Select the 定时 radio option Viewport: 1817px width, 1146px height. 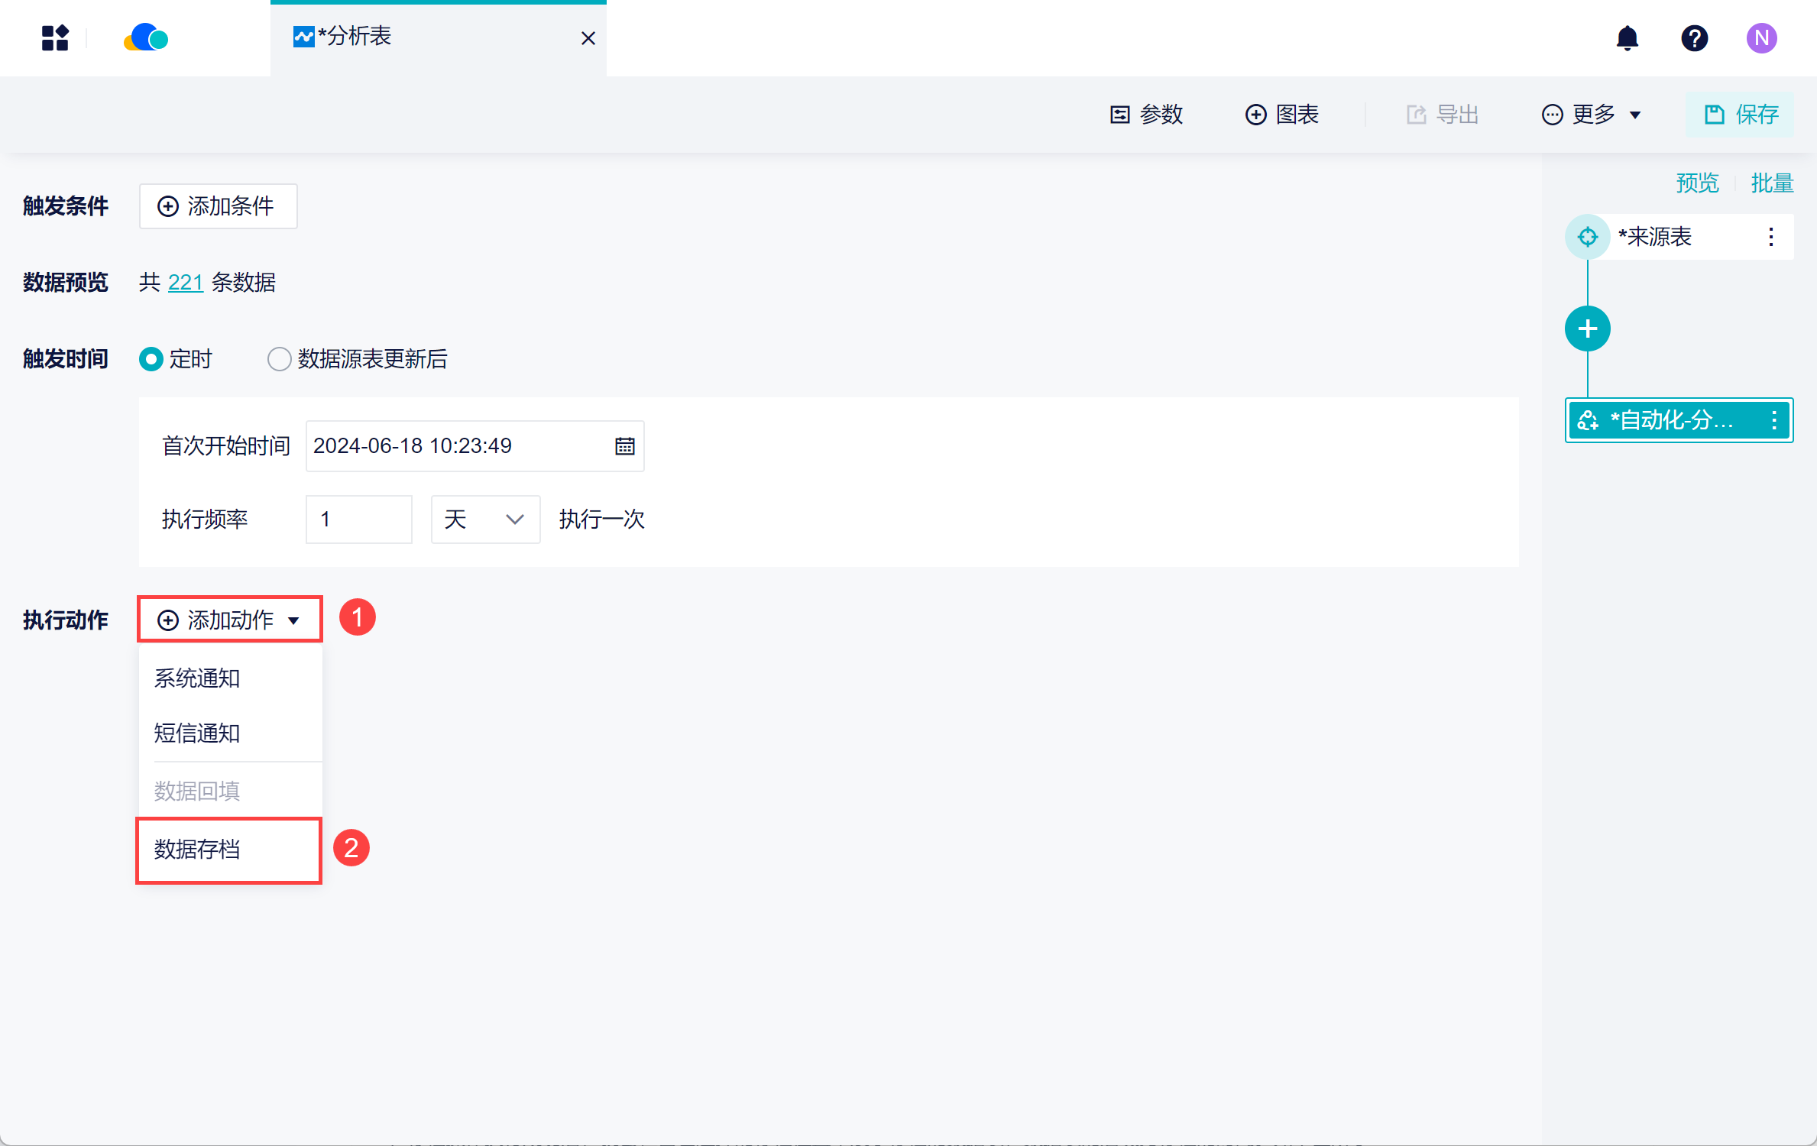click(x=151, y=359)
